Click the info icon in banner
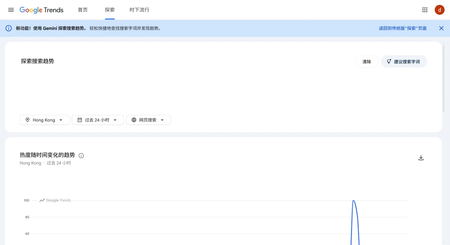Viewport: 450px width, 245px height. 9,28
